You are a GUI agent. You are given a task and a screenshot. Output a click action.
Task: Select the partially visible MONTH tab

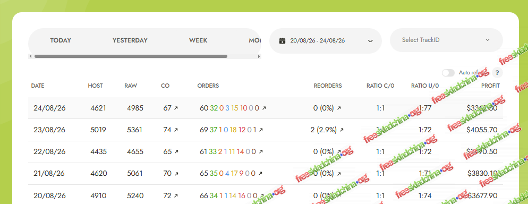[x=255, y=40]
